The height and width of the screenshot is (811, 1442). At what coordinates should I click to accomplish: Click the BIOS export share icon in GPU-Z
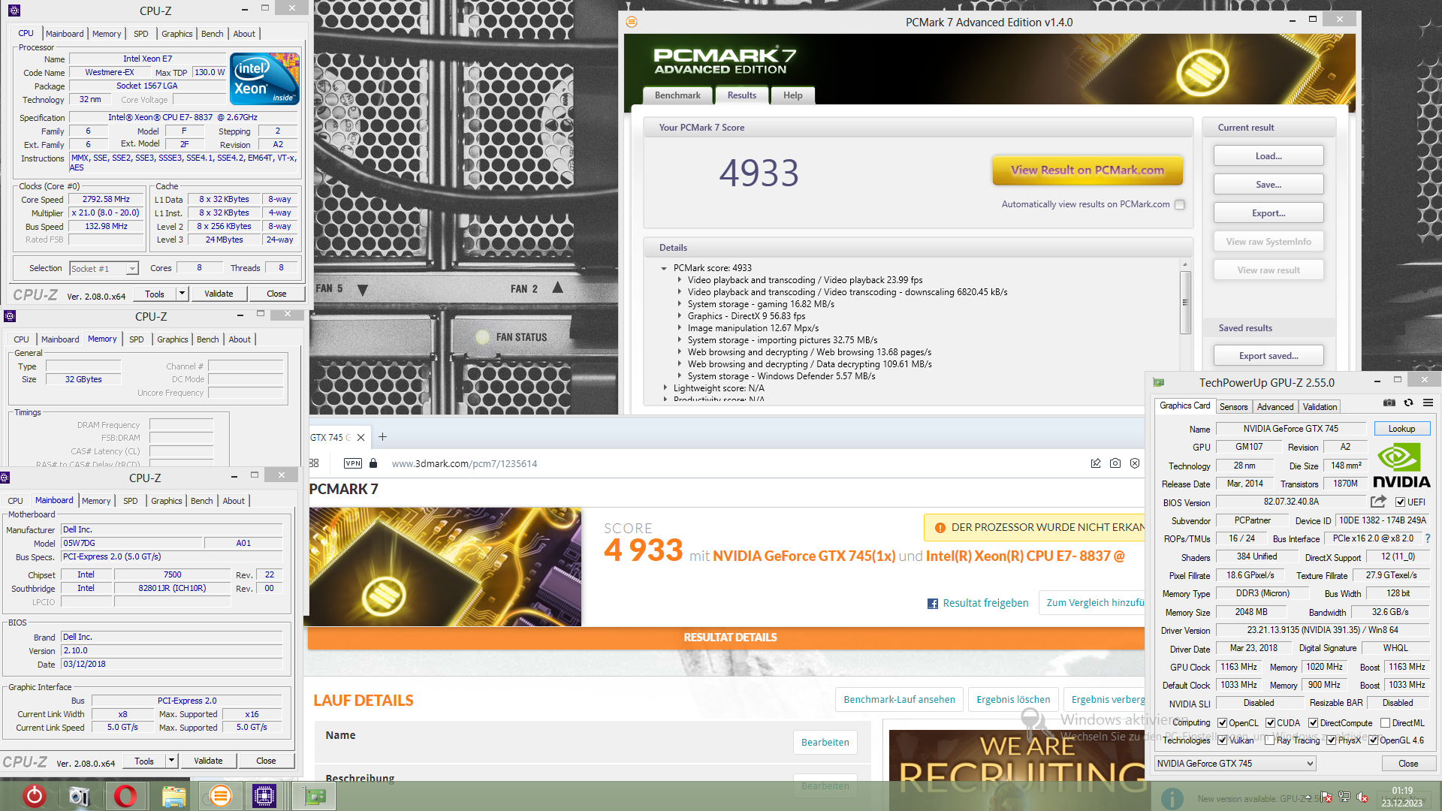click(x=1378, y=502)
